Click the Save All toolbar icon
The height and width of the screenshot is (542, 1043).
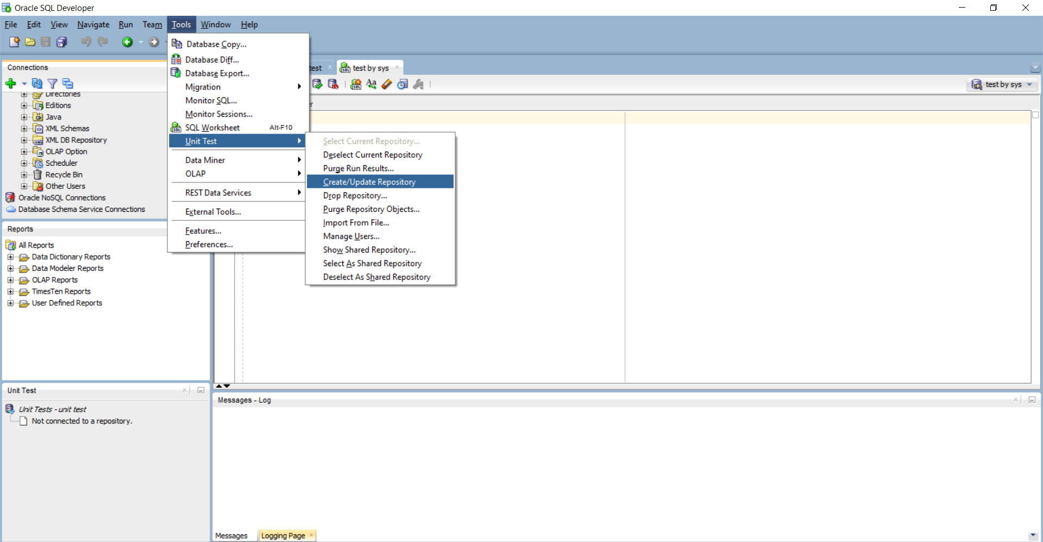[62, 42]
